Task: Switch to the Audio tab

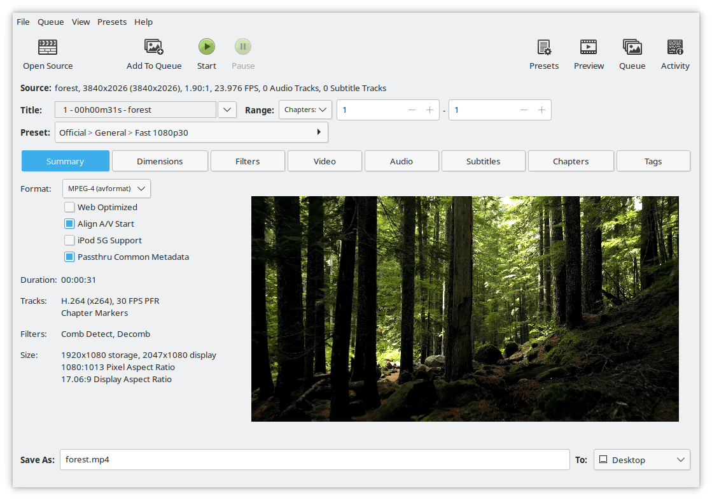Action: point(401,161)
